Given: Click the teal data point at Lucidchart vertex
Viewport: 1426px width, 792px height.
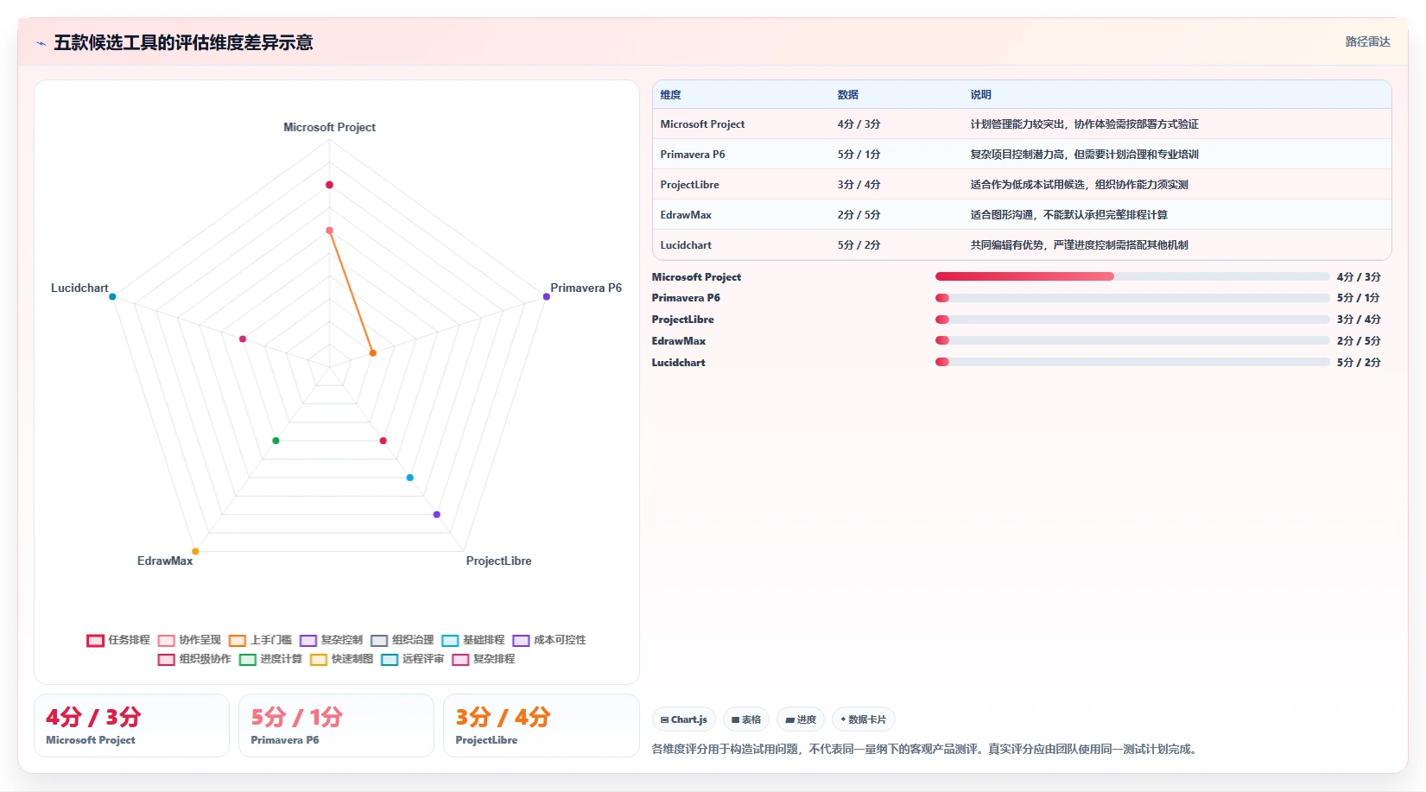Looking at the screenshot, I should point(112,297).
